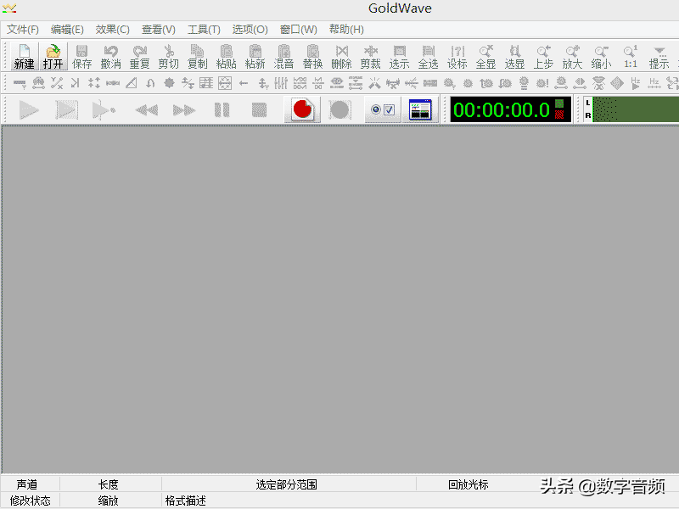Click the 混音 (Mix) icon
This screenshot has height=509, width=679.
tap(283, 57)
